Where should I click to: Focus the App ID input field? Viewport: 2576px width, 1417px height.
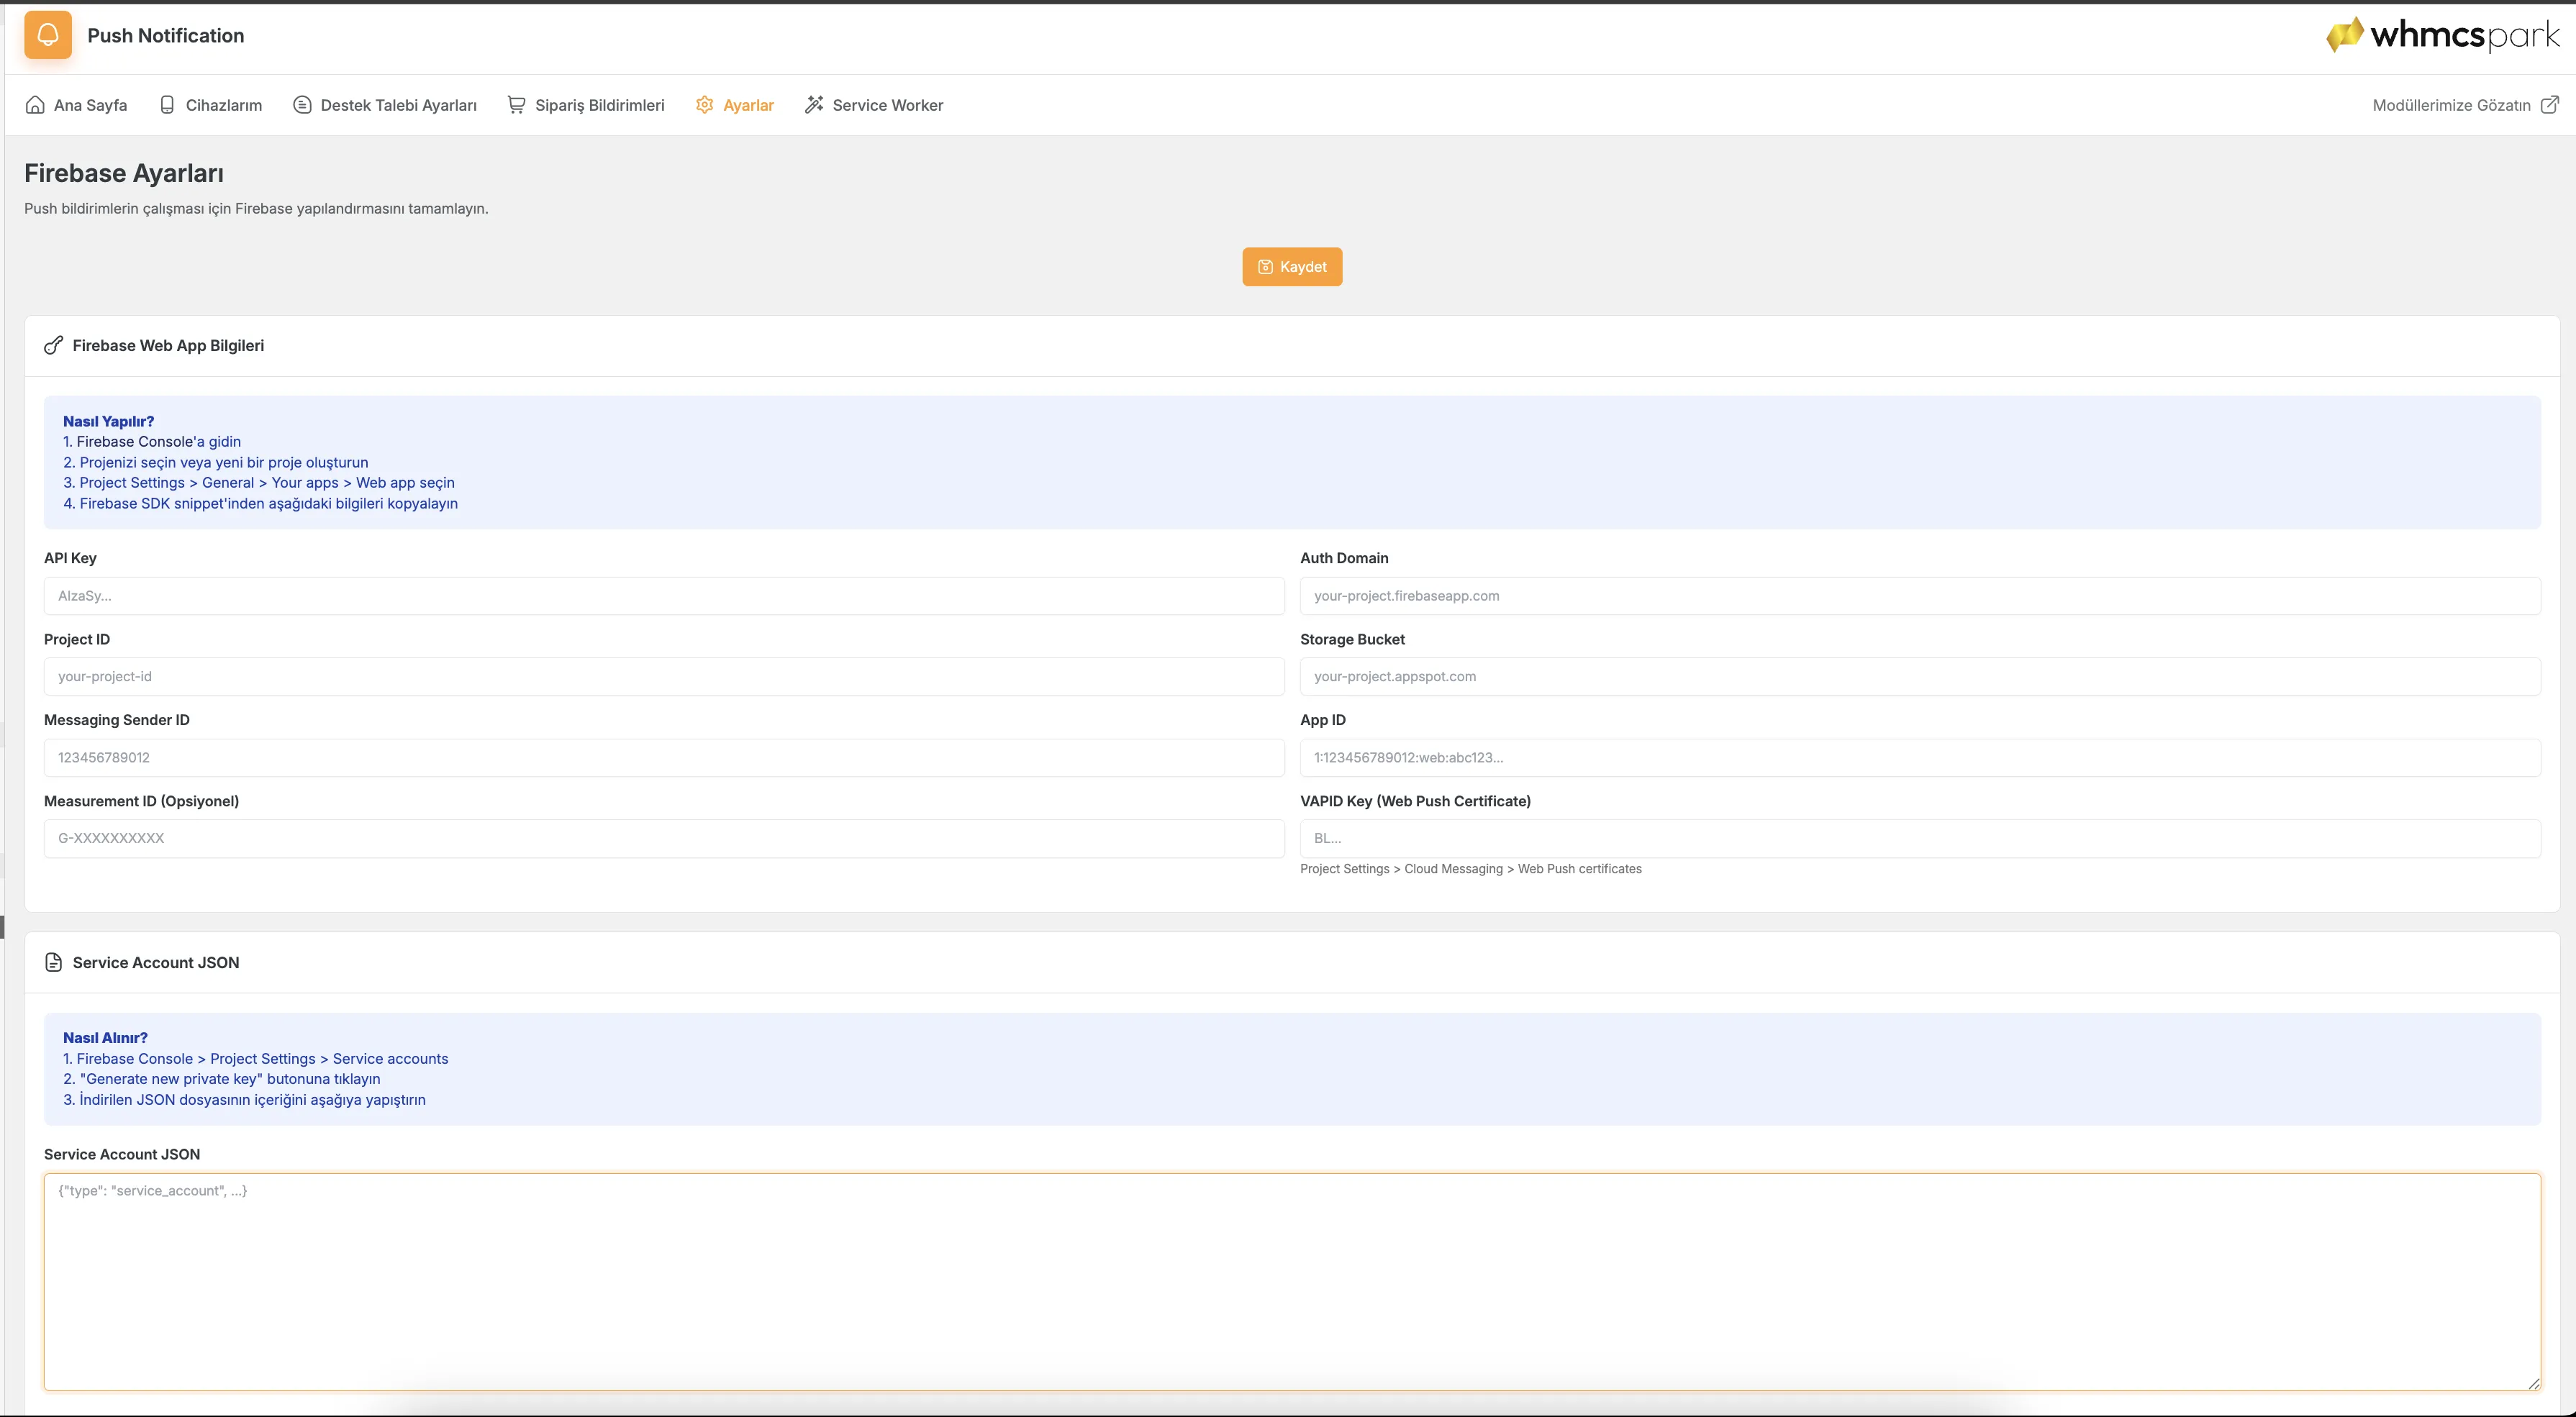pyautogui.click(x=1920, y=757)
